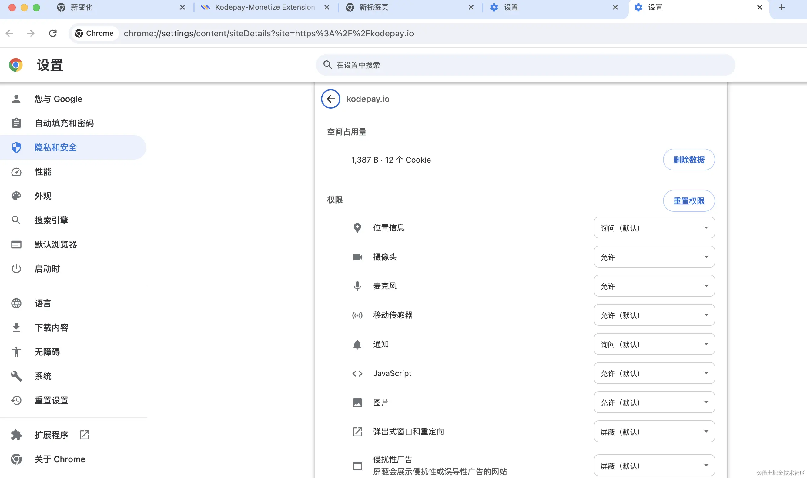The width and height of the screenshot is (807, 478).
Task: Click the new tab plus button
Action: (x=781, y=7)
